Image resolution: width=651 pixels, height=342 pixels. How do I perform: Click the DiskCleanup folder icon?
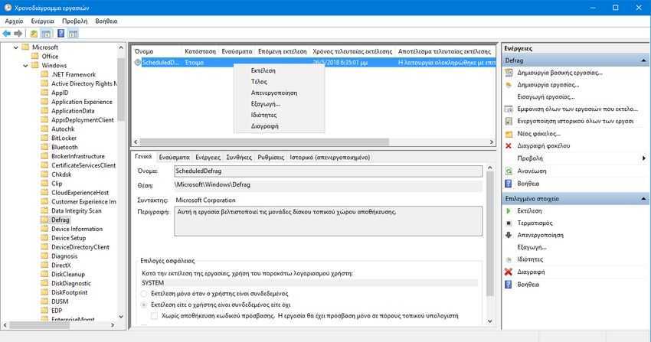45,274
